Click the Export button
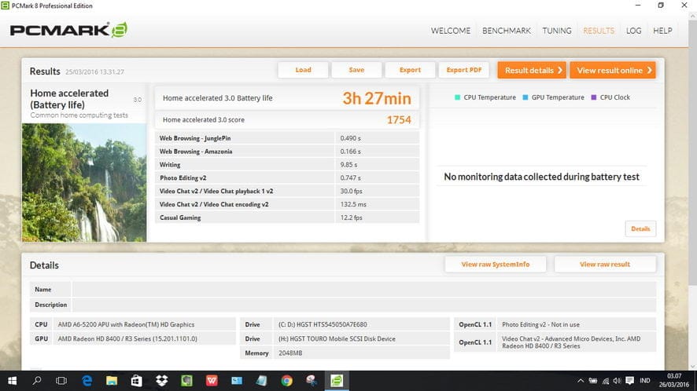Viewport: 697px width, 391px height. (x=410, y=70)
